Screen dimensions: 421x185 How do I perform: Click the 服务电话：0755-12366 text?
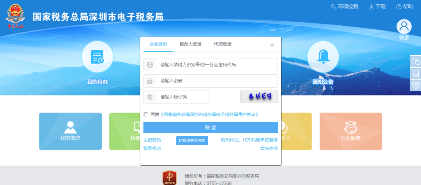click(x=208, y=183)
